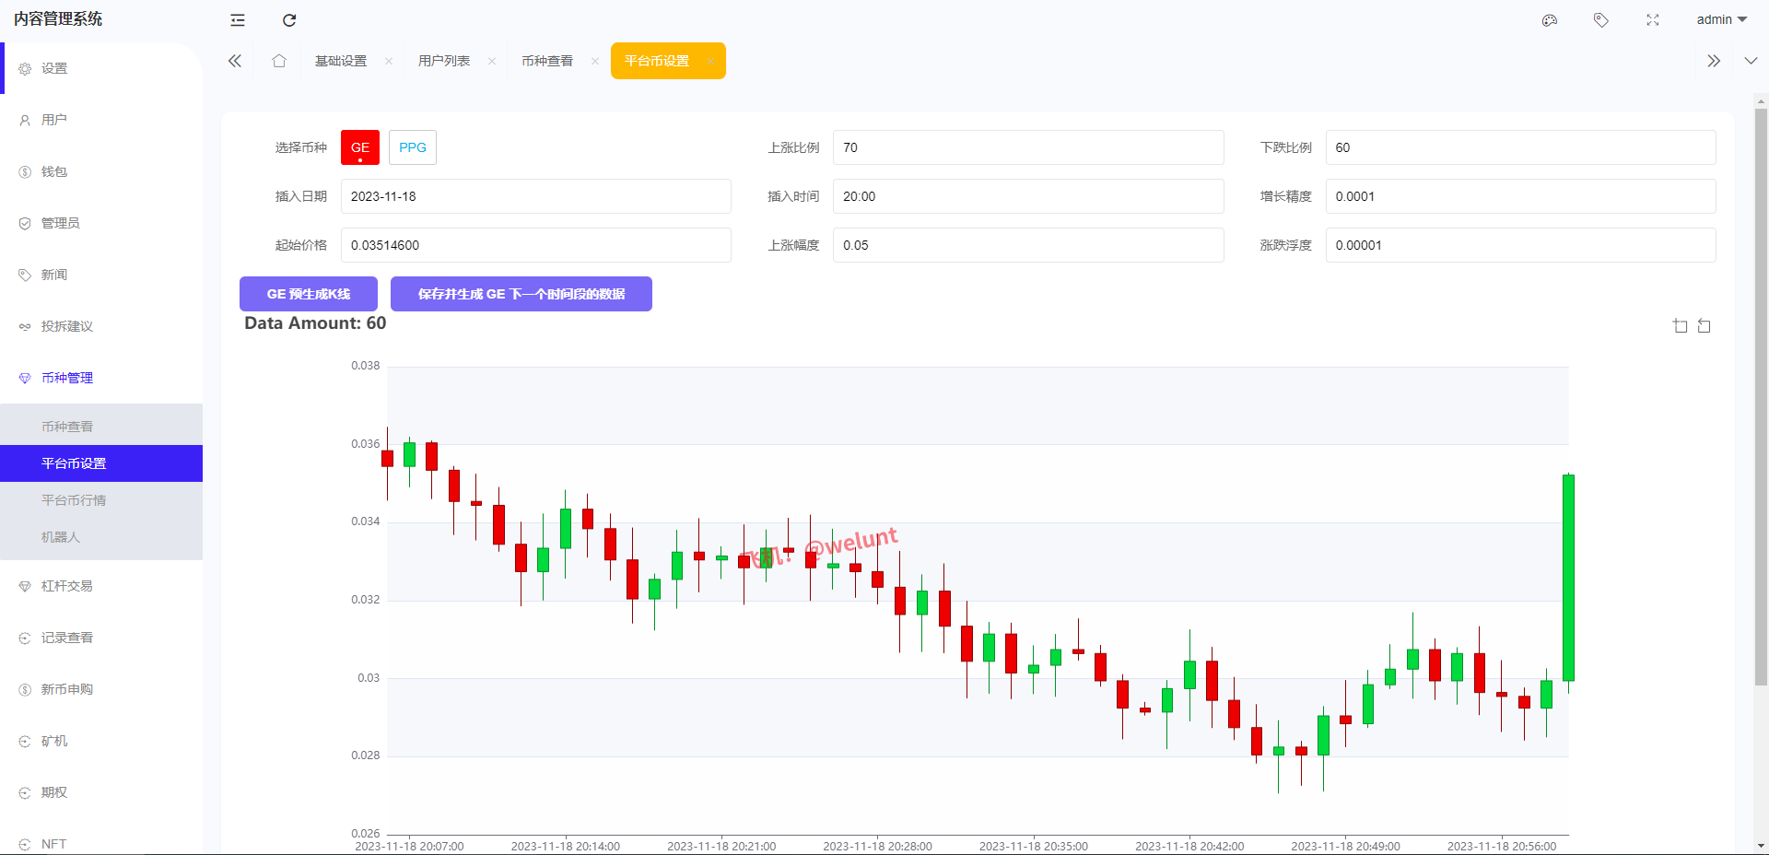Click the GE 预生成K线 button
This screenshot has height=855, width=1769.
coord(309,294)
